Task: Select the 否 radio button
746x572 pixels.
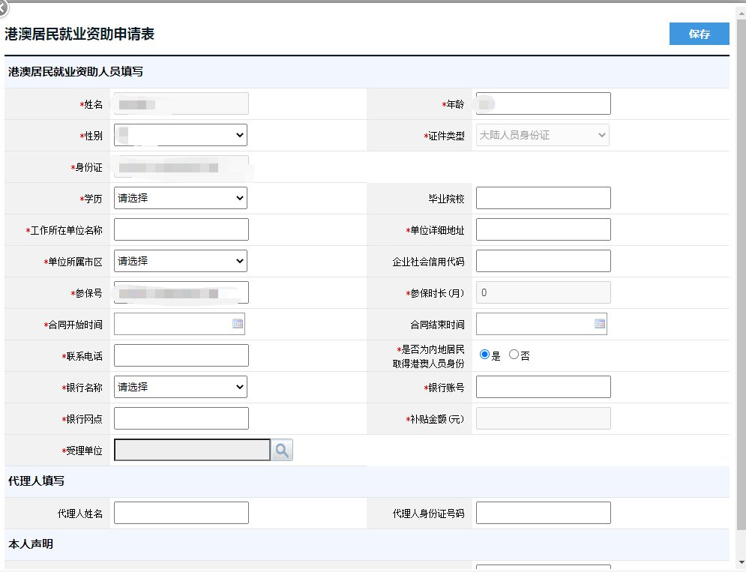Action: pyautogui.click(x=514, y=355)
